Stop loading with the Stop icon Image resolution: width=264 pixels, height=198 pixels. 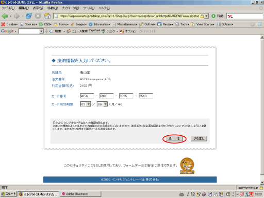click(38, 16)
